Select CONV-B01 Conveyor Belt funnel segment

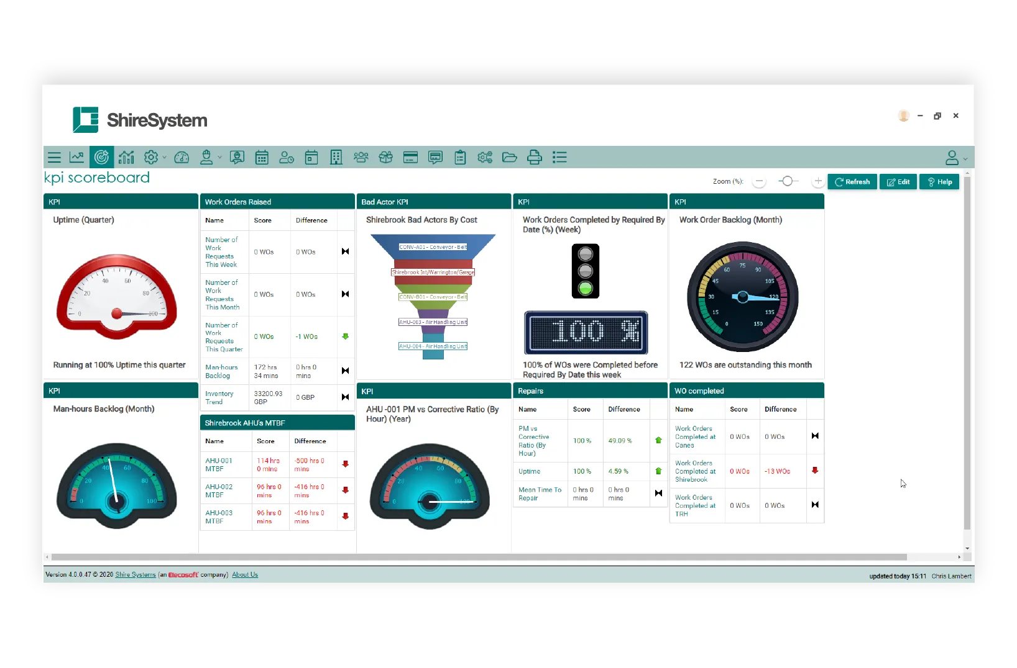click(x=433, y=297)
